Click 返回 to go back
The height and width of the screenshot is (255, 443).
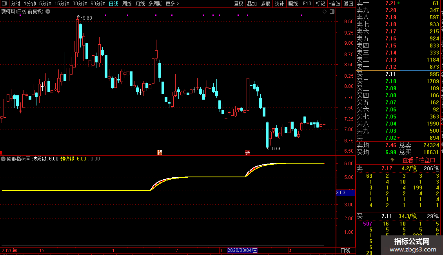[x=349, y=4]
